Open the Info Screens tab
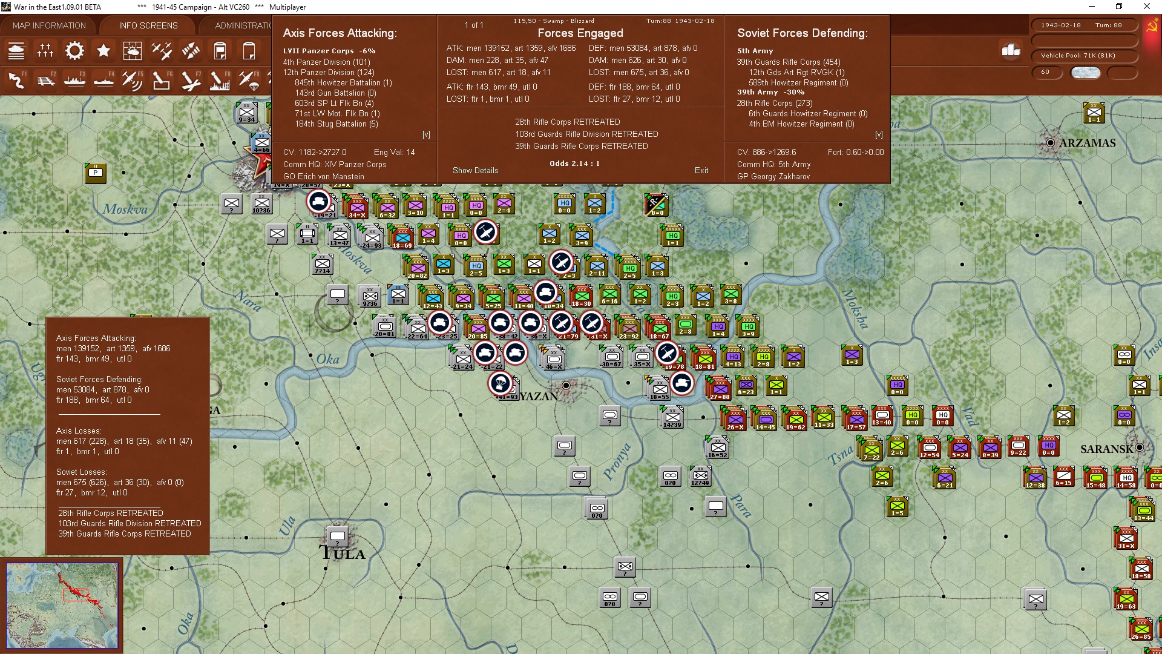This screenshot has height=654, width=1162. (148, 25)
